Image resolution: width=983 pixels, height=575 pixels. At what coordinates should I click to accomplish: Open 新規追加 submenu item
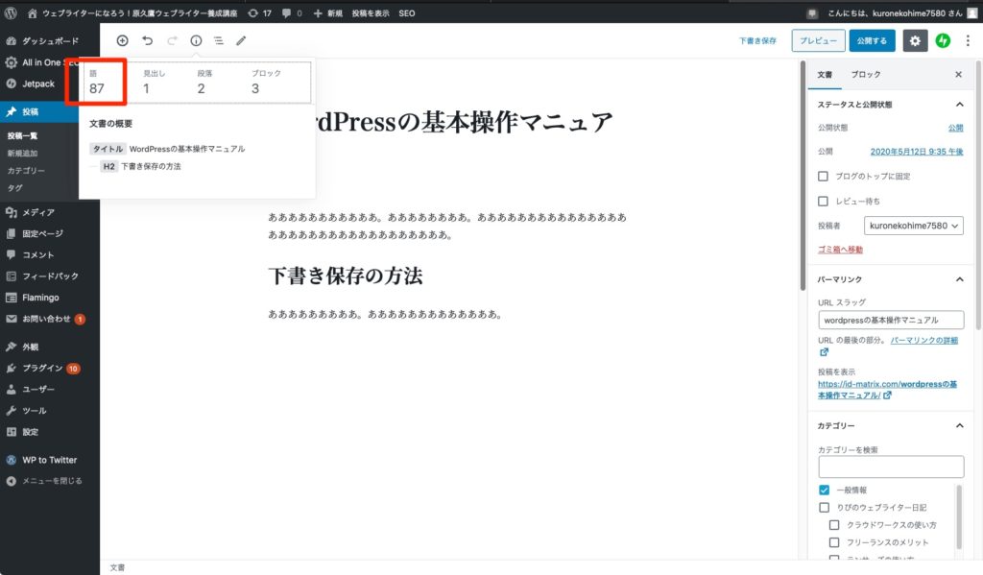[23, 153]
